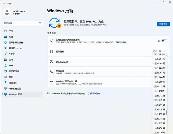Click the Windows Insider program icon
The width and height of the screenshot is (173, 134).
click(52, 82)
